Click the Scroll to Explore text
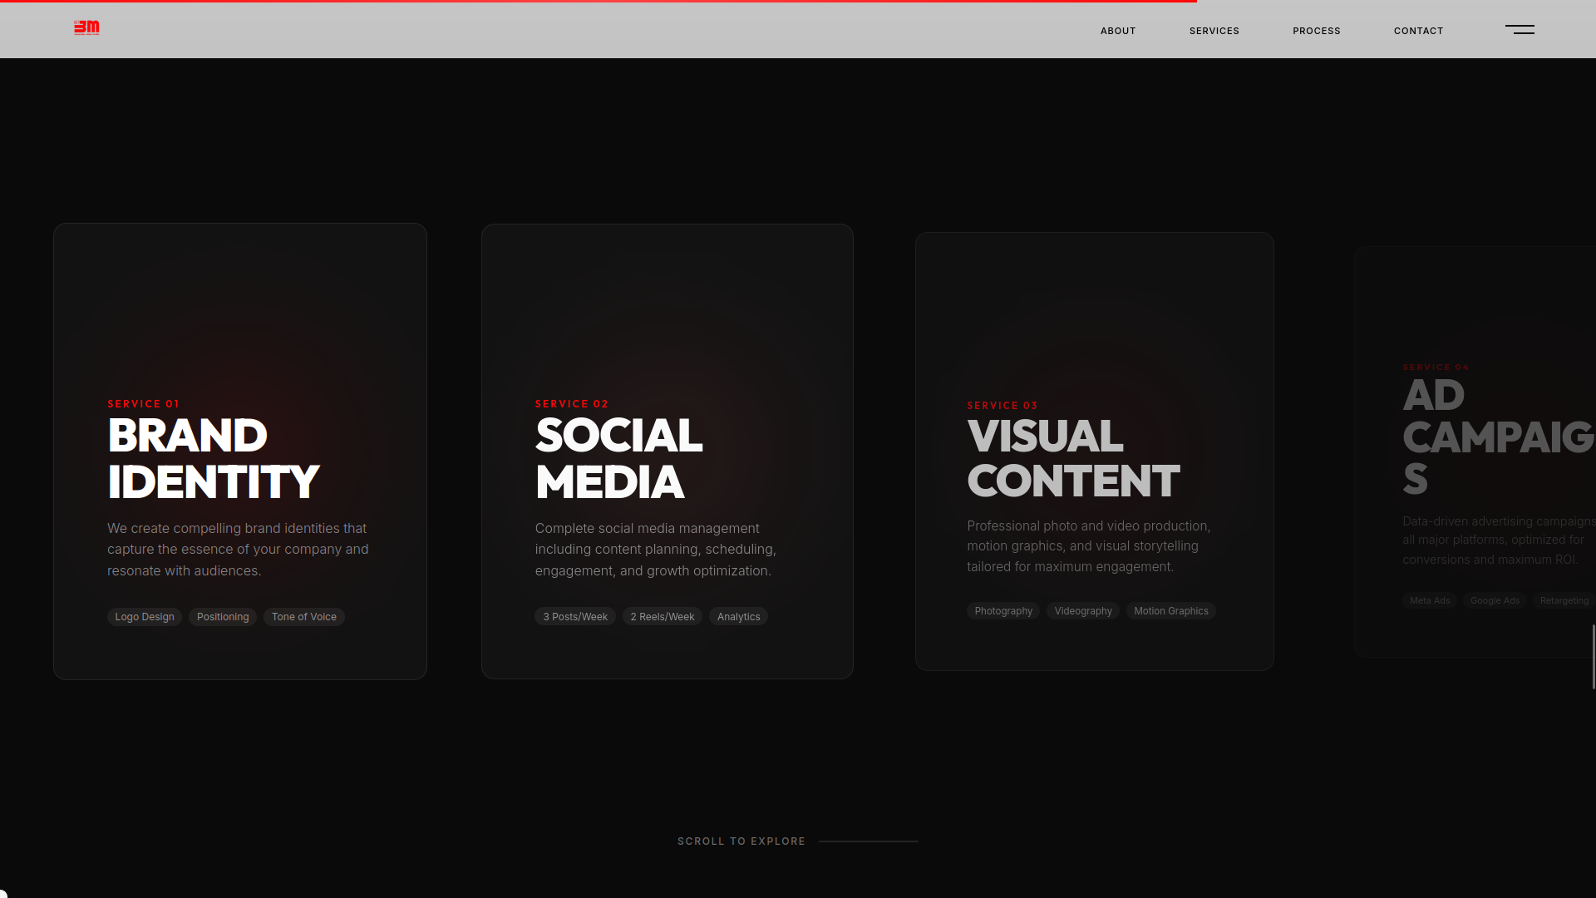This screenshot has height=898, width=1596. click(741, 841)
